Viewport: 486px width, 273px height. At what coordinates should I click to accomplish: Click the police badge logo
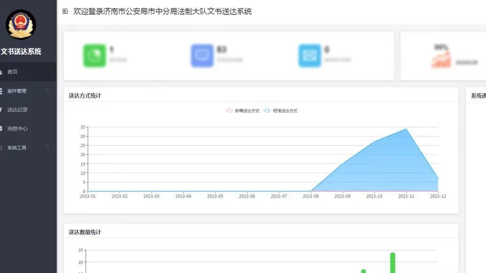tap(21, 24)
